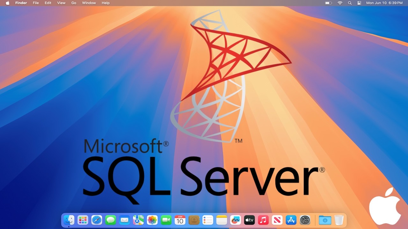Screen dimensions: 408x229
Task: Launch Maps from the Dock
Action: click(x=138, y=220)
